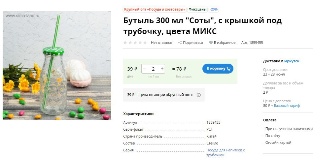Open the Базовый тариф link
The height and width of the screenshot is (158, 313).
287,106
